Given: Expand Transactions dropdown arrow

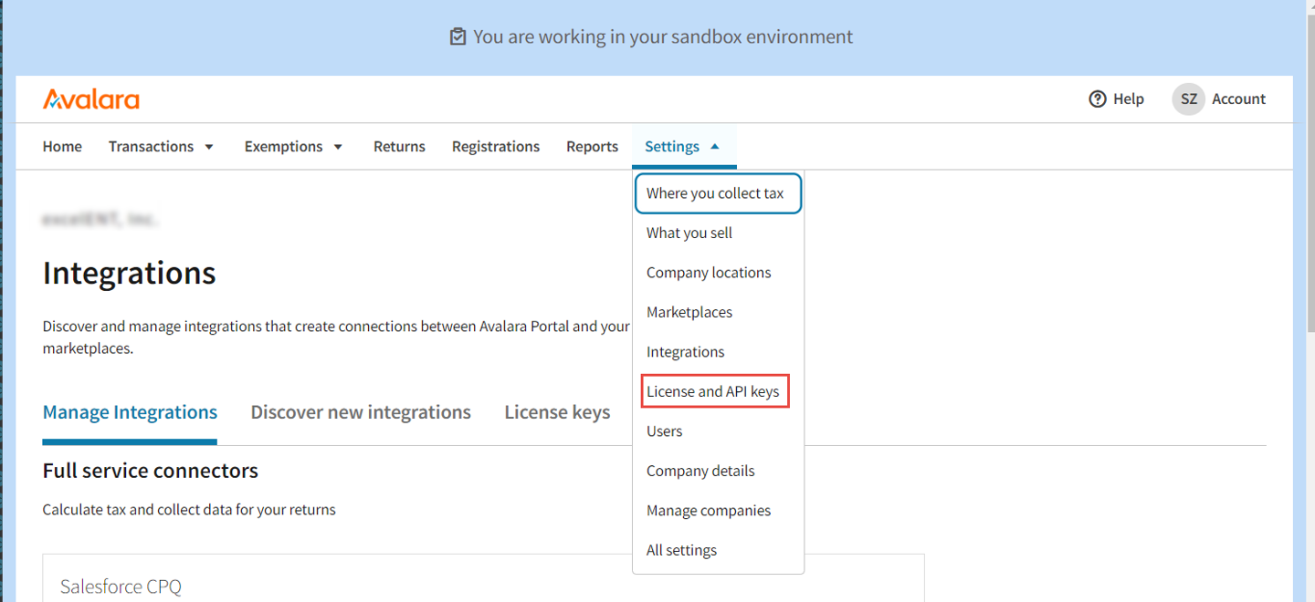Looking at the screenshot, I should [x=209, y=147].
